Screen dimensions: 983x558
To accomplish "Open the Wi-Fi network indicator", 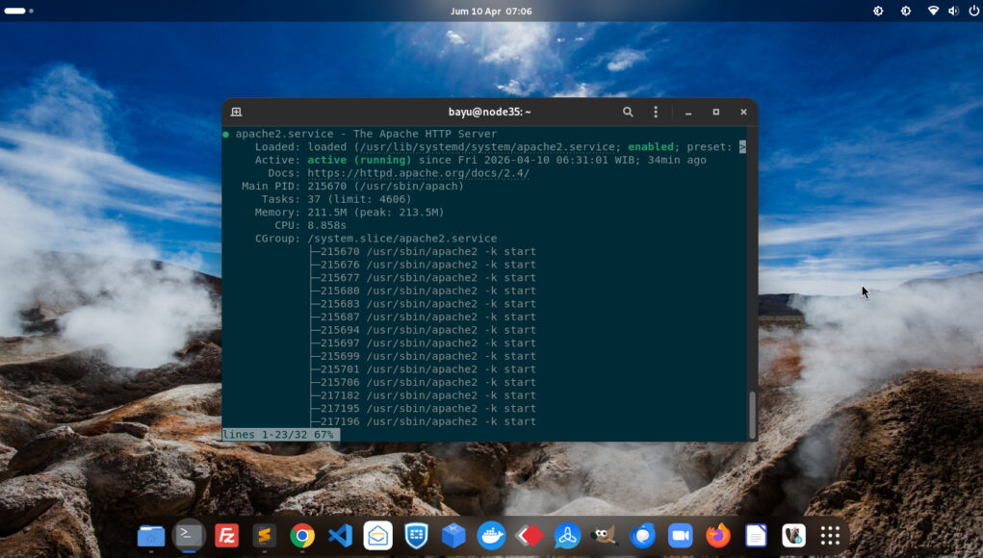I will coord(933,11).
